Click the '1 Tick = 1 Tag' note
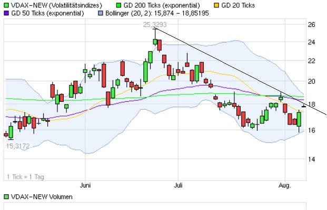The width and height of the screenshot is (327, 210). click(25, 177)
